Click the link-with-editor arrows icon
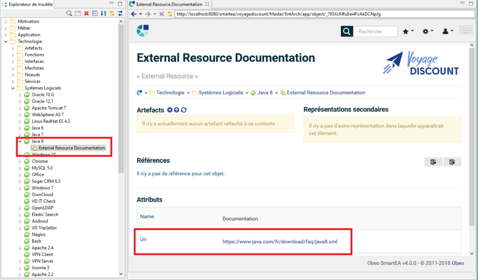Viewport: 478px width, 280px height. [x=120, y=13]
